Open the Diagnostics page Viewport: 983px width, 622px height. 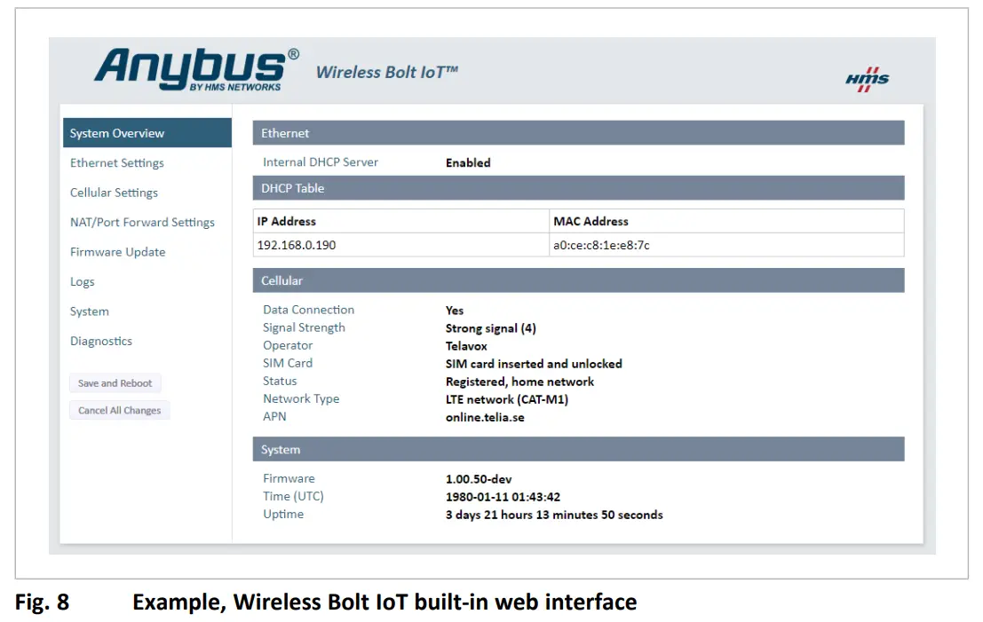coord(100,341)
